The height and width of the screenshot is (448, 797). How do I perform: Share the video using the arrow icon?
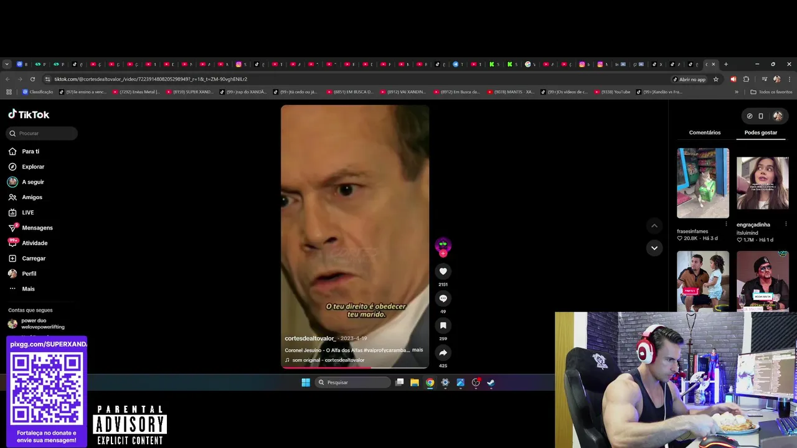click(443, 353)
